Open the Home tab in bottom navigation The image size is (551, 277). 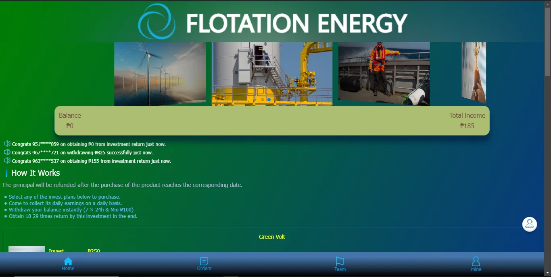68,264
